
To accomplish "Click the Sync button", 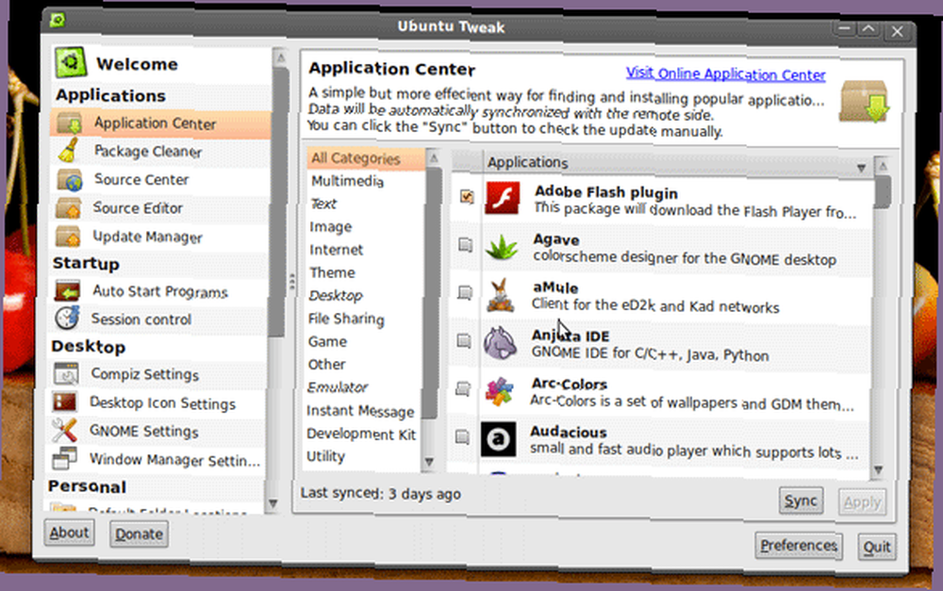I will coord(801,501).
